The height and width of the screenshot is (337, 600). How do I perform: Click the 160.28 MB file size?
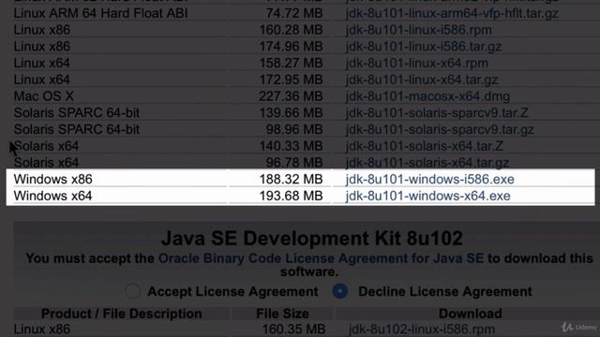pos(292,30)
